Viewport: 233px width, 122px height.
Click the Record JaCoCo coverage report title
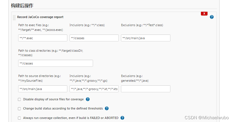40,17
